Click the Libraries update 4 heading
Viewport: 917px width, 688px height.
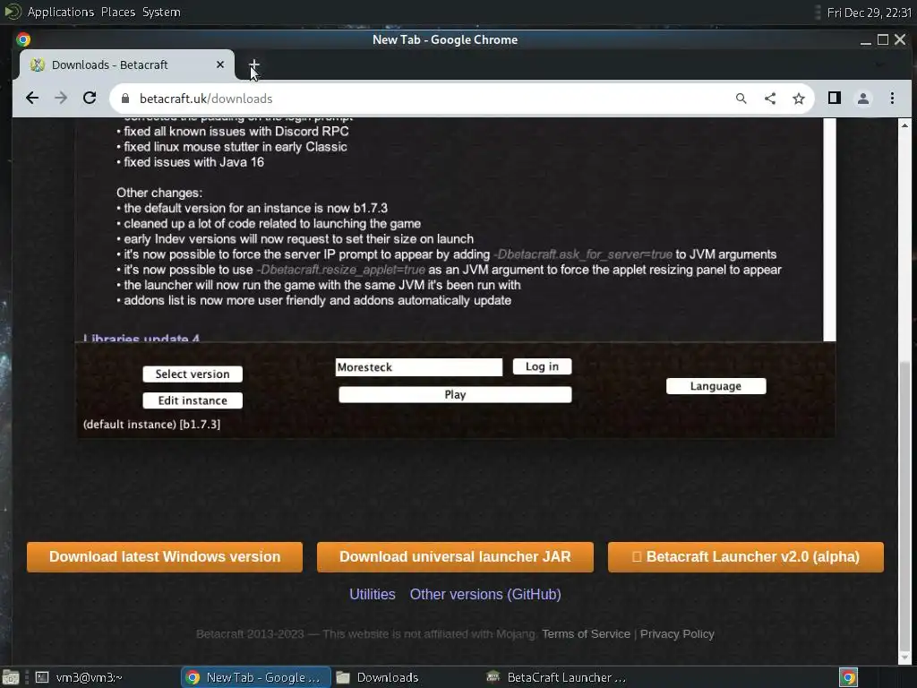point(141,338)
